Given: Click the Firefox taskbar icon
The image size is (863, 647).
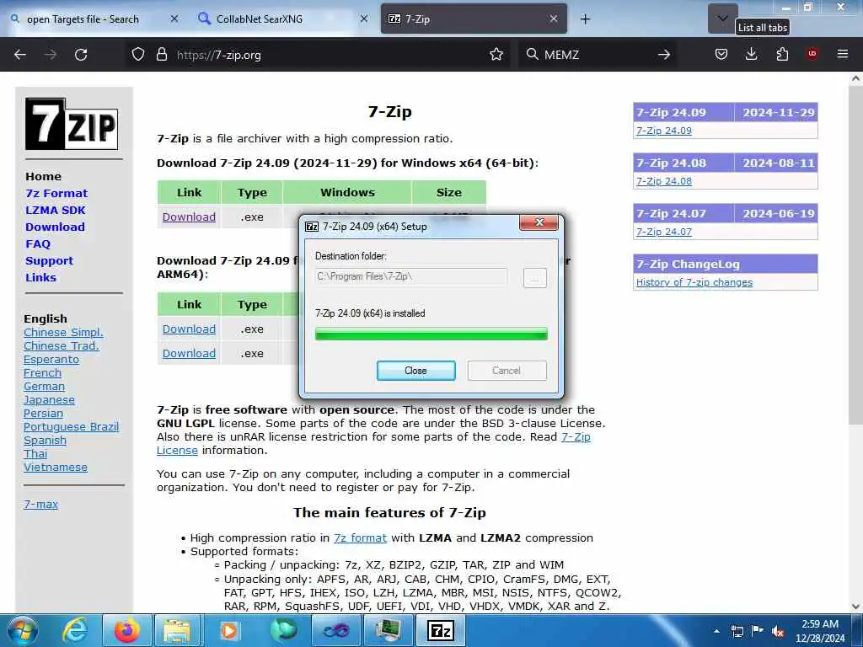Looking at the screenshot, I should click(x=126, y=630).
